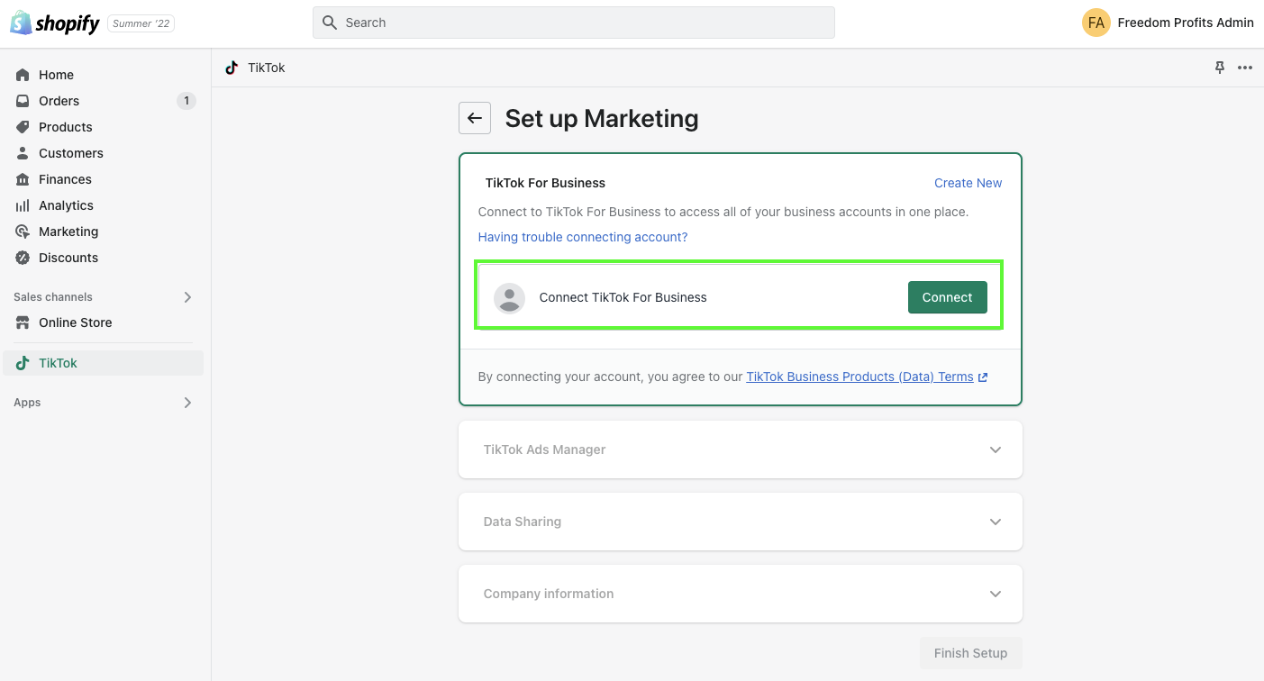Click the Summer '22 edition badge
Screen dimensions: 1264x681
141,23
